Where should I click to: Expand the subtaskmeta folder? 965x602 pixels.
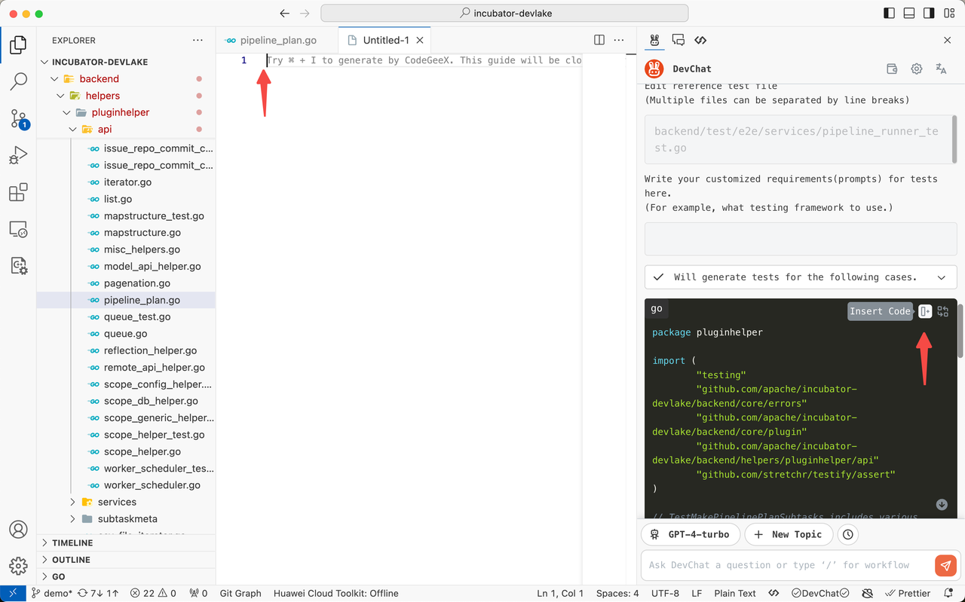click(x=126, y=518)
